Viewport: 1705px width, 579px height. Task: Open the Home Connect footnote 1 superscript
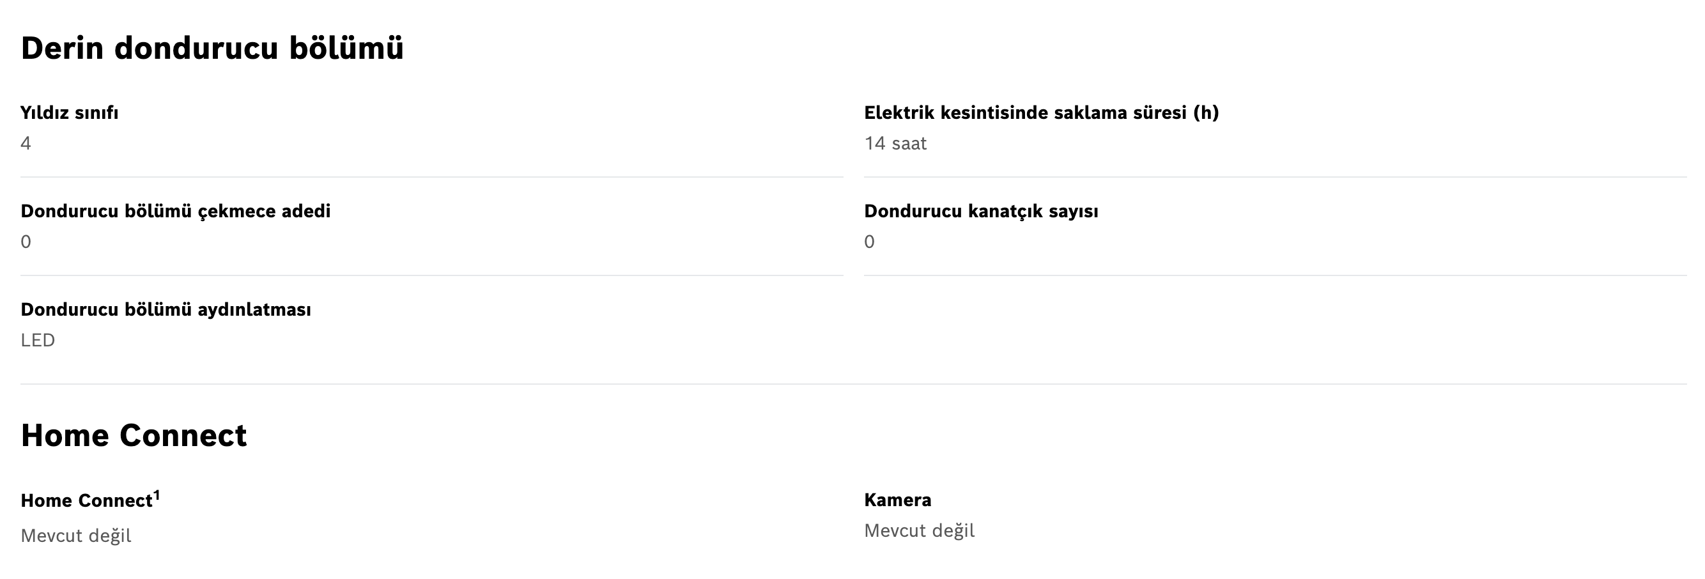click(157, 496)
